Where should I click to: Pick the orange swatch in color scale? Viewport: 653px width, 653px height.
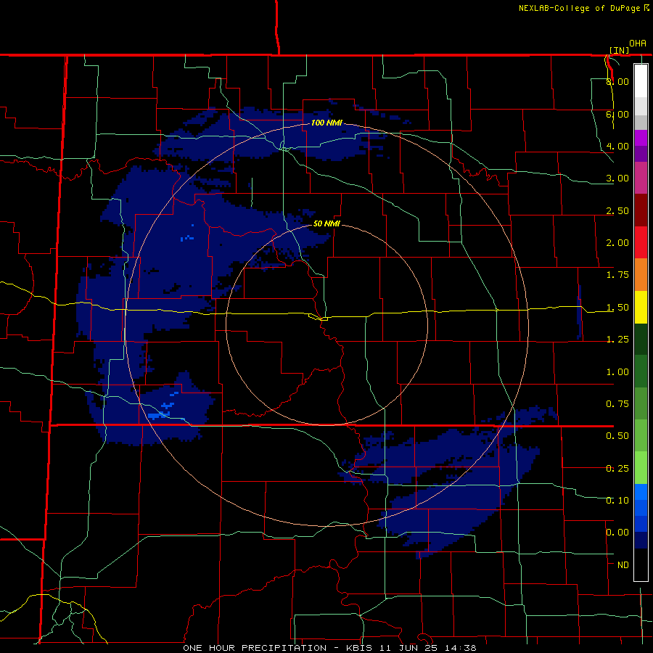(x=641, y=275)
